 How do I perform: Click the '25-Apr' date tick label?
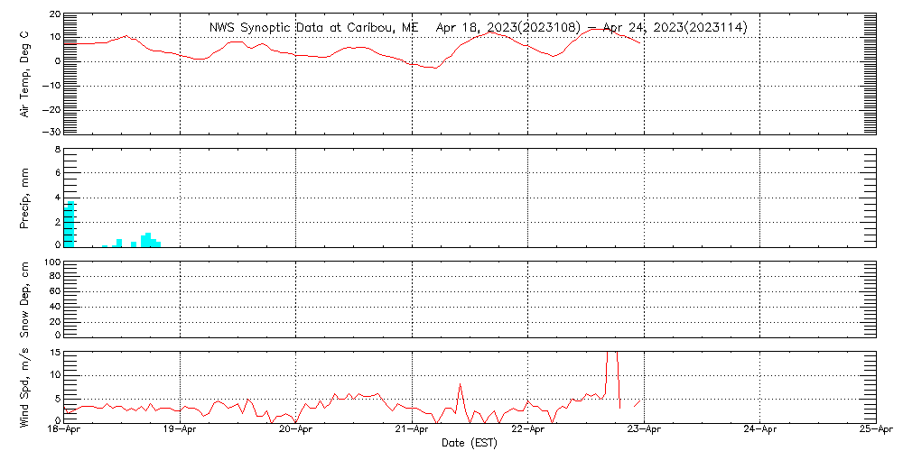pos(876,430)
